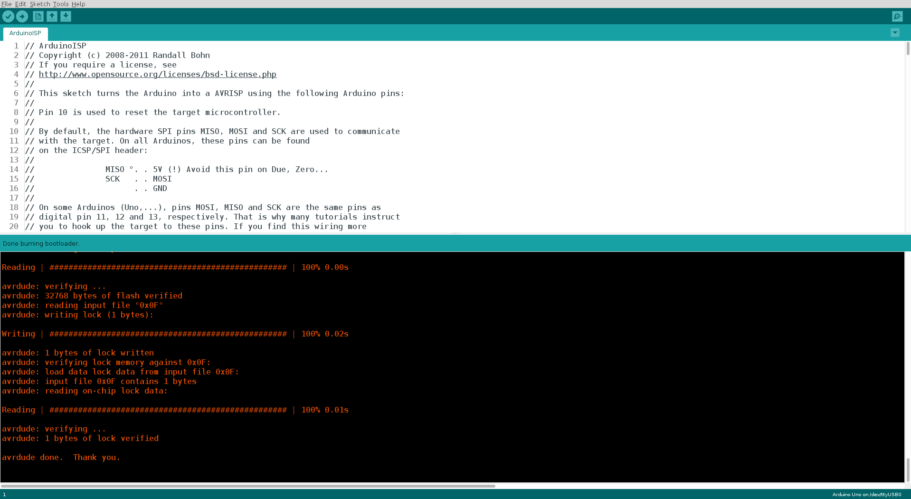Screen dimensions: 911x499
Task: Click 'verifying lock memory against 0x0F:' line
Action: point(106,362)
